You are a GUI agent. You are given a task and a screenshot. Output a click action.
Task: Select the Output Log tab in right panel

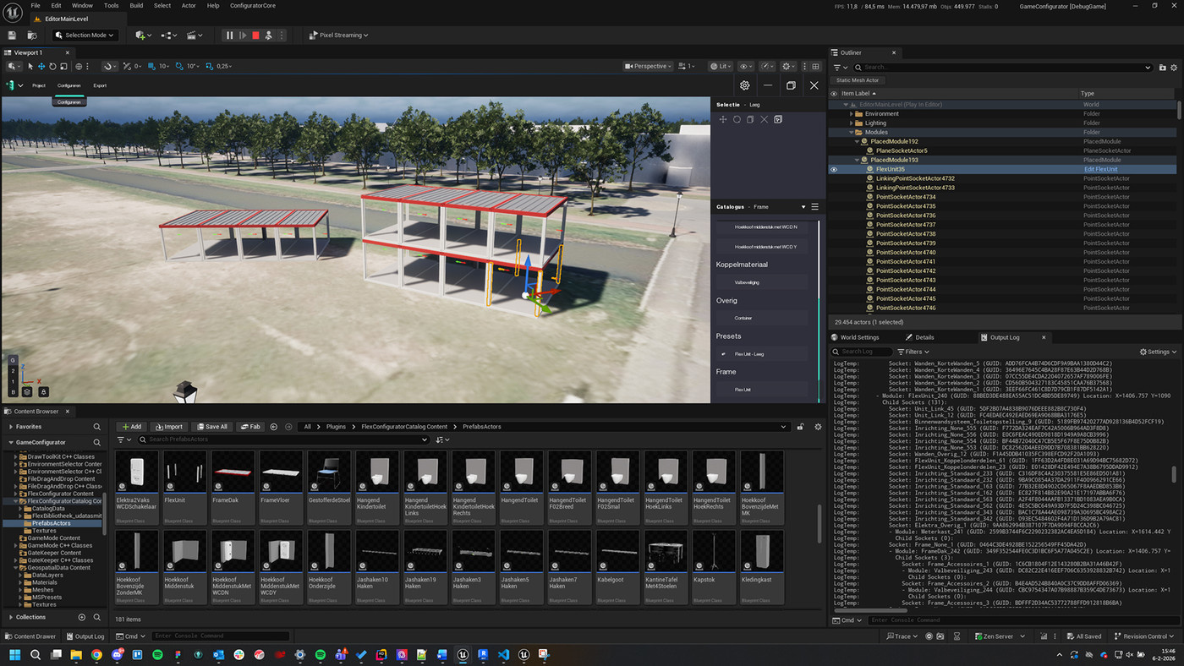click(1004, 337)
